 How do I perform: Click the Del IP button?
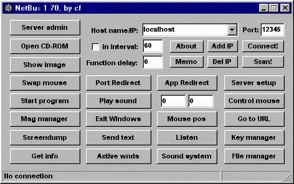pos(222,62)
